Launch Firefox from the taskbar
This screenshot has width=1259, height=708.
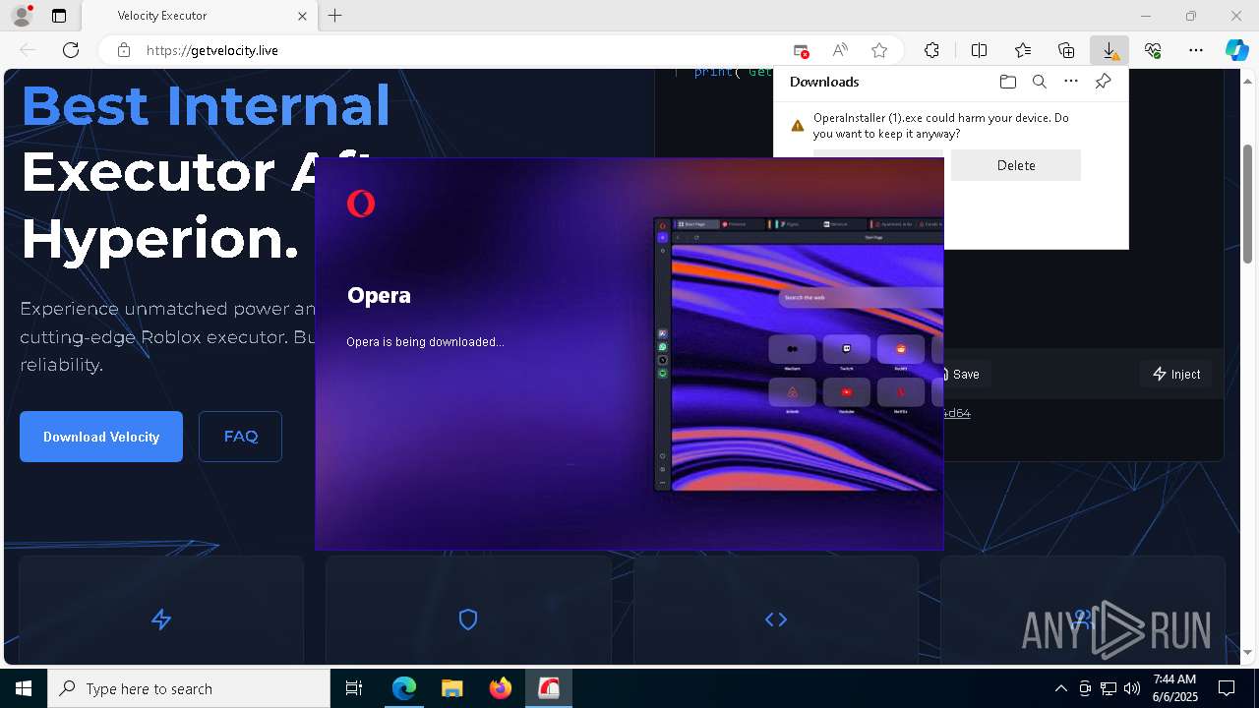[x=501, y=688]
